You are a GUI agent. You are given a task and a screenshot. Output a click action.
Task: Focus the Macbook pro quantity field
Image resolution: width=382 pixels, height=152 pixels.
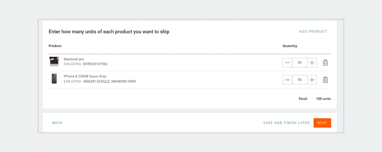[300, 63]
